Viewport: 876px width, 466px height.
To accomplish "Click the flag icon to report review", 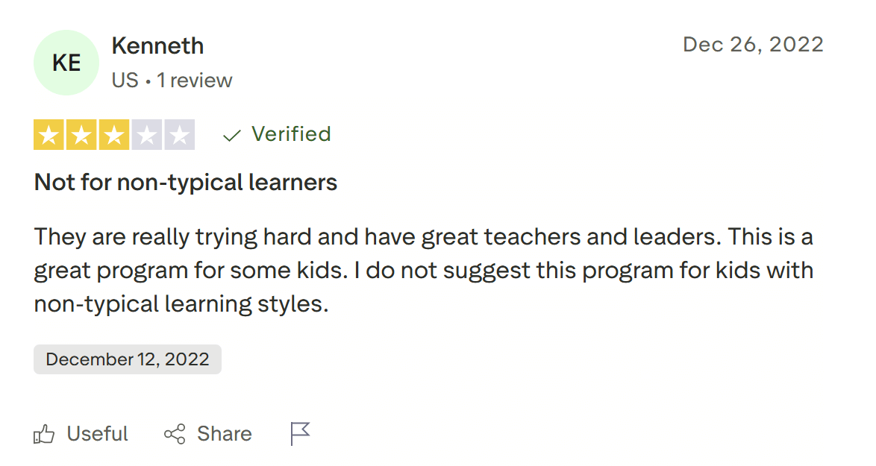I will (299, 433).
